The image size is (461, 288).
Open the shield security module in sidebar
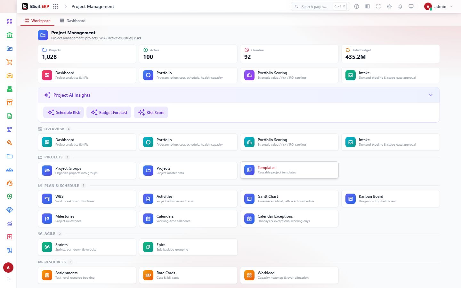pyautogui.click(x=10, y=196)
